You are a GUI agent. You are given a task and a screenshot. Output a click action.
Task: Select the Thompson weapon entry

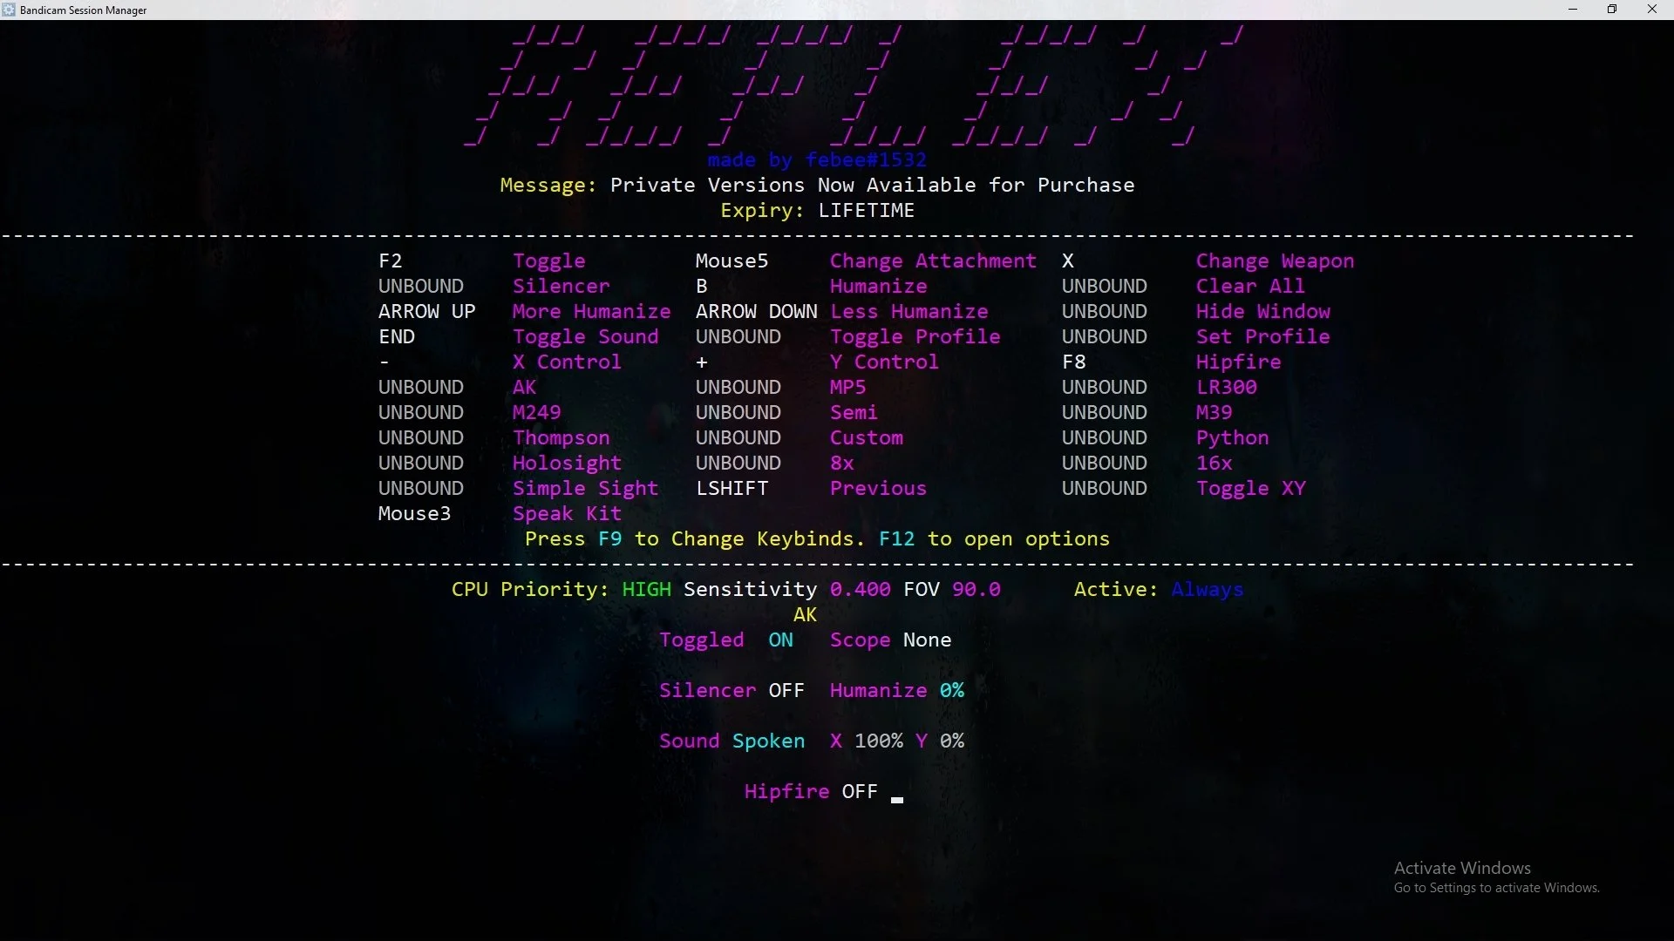(561, 437)
